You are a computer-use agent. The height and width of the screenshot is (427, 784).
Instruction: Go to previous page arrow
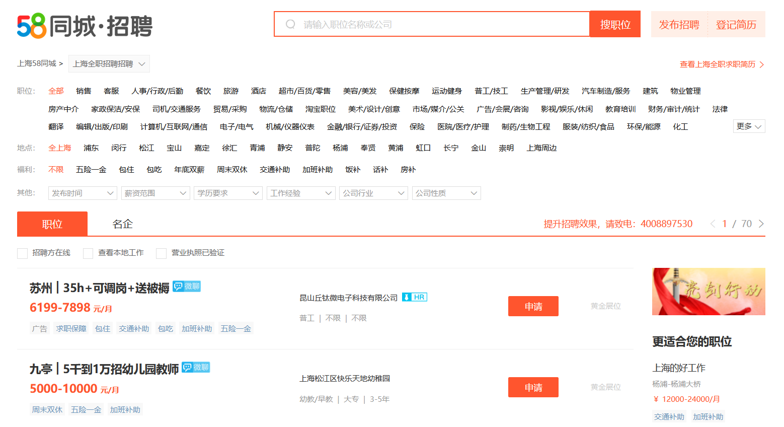[x=713, y=224]
